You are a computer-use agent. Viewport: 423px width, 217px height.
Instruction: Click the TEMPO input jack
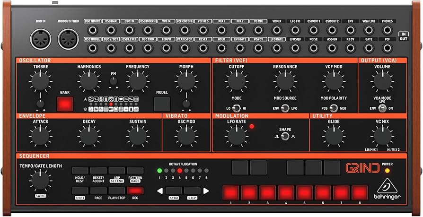click(x=166, y=48)
